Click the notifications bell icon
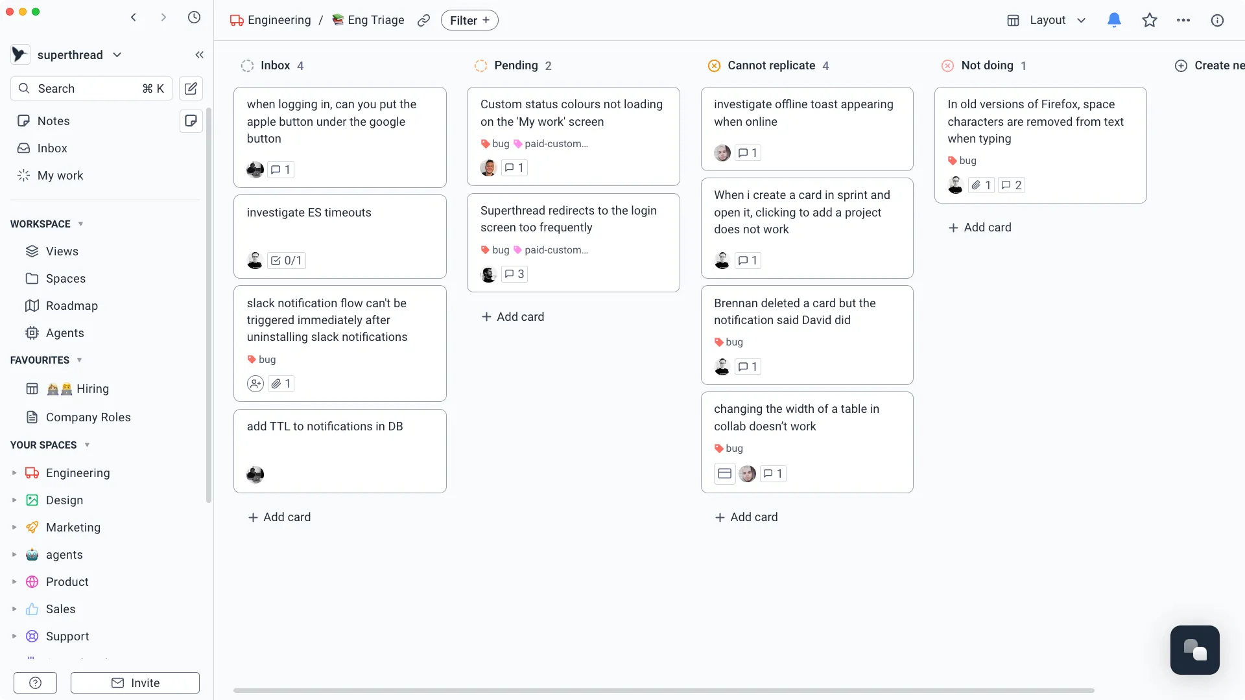Screen dimensions: 1245x700 [x=1114, y=20]
